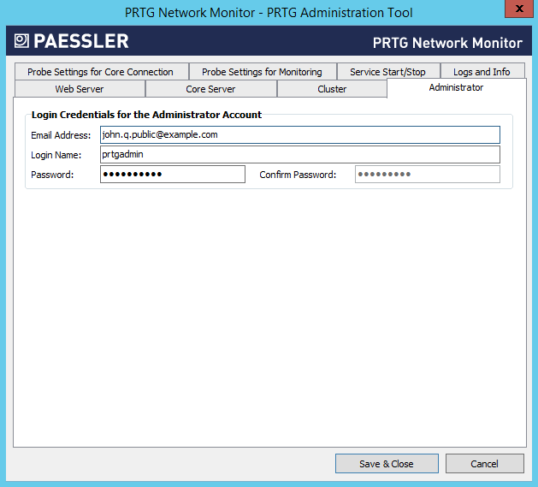This screenshot has width=538, height=487.
Task: Open the Logs and Info tab
Action: [x=482, y=72]
